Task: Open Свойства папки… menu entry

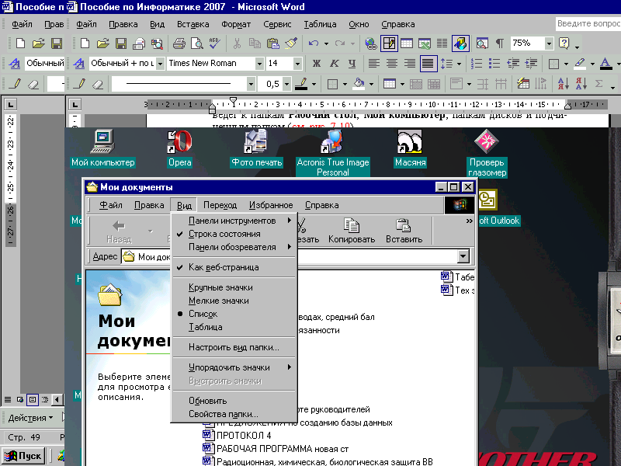Action: point(234,414)
